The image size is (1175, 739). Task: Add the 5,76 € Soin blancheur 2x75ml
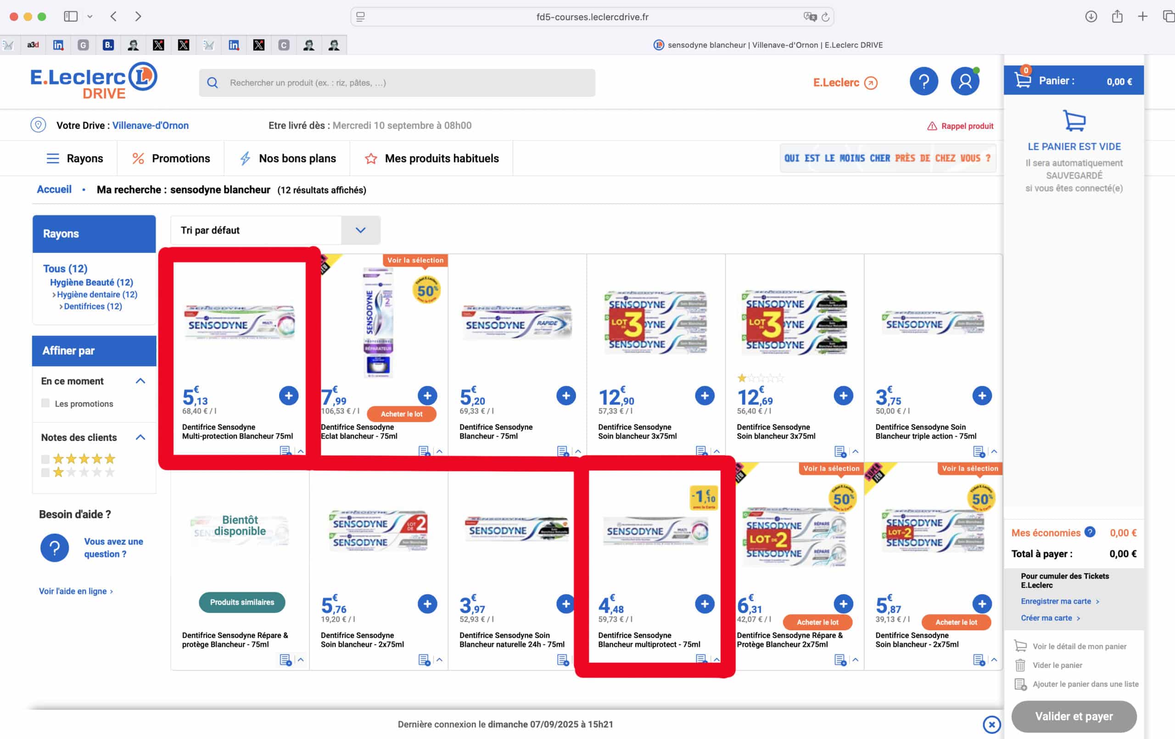click(427, 604)
